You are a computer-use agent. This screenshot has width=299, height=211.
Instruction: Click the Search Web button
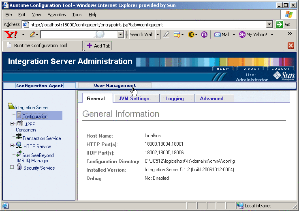point(141,34)
